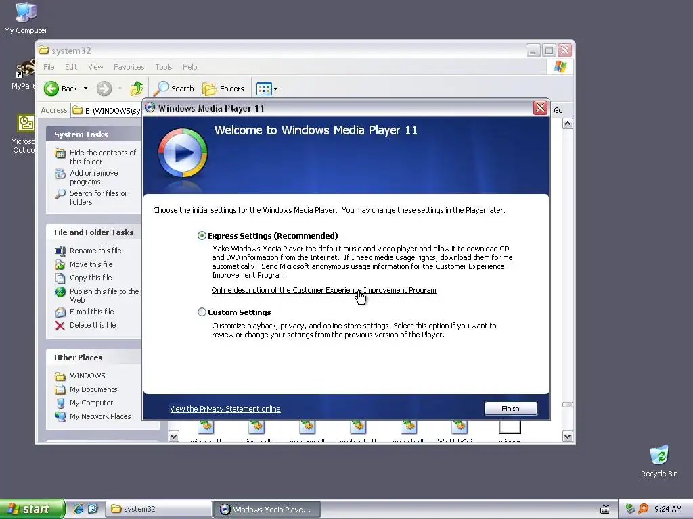Open My Computer under Other Places

91,403
